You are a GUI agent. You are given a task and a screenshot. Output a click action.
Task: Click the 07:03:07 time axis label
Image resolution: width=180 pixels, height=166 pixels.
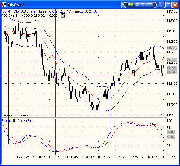coord(104,157)
